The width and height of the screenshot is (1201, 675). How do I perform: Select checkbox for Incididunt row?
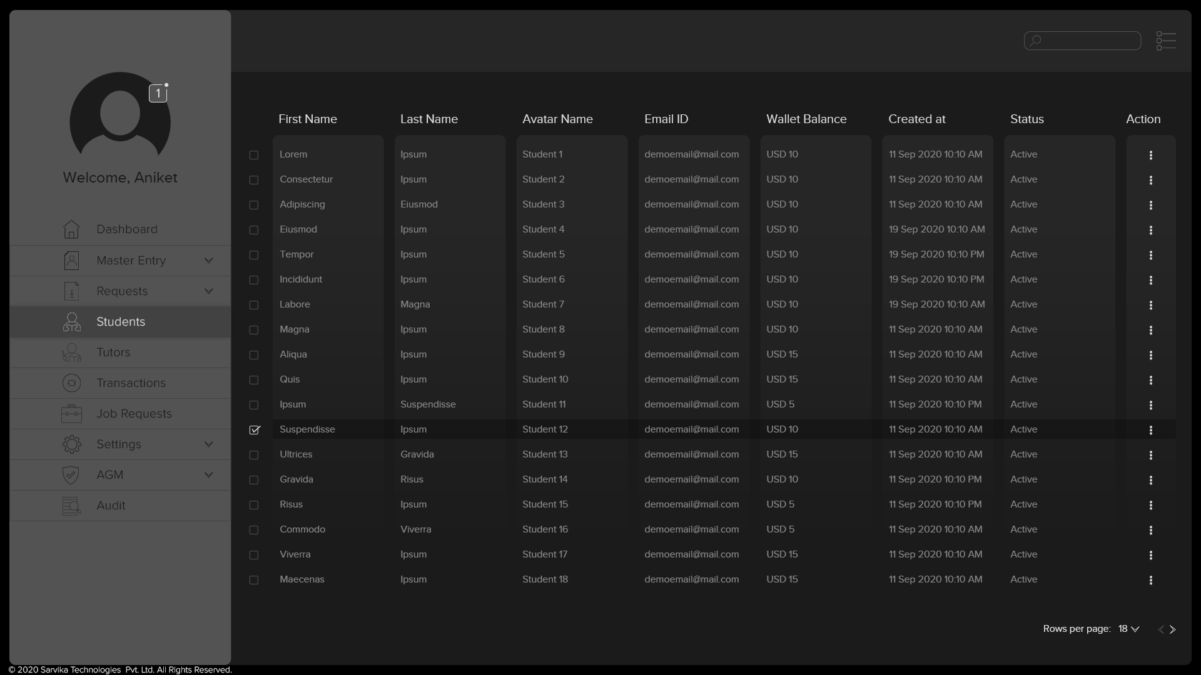[254, 280]
